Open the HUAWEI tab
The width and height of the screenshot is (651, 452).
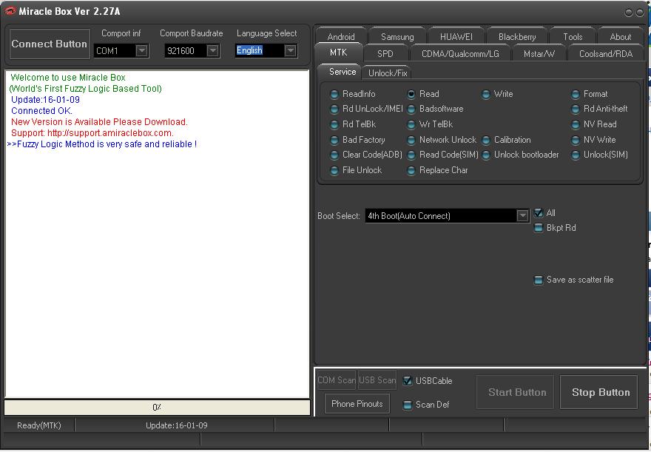click(x=456, y=36)
